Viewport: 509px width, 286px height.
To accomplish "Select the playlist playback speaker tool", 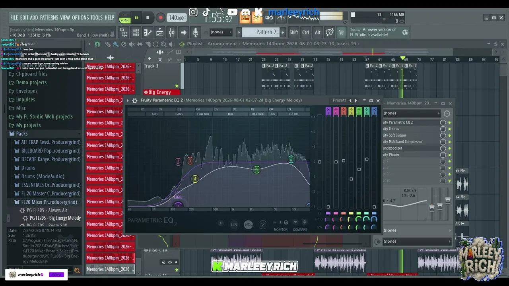I will [171, 44].
